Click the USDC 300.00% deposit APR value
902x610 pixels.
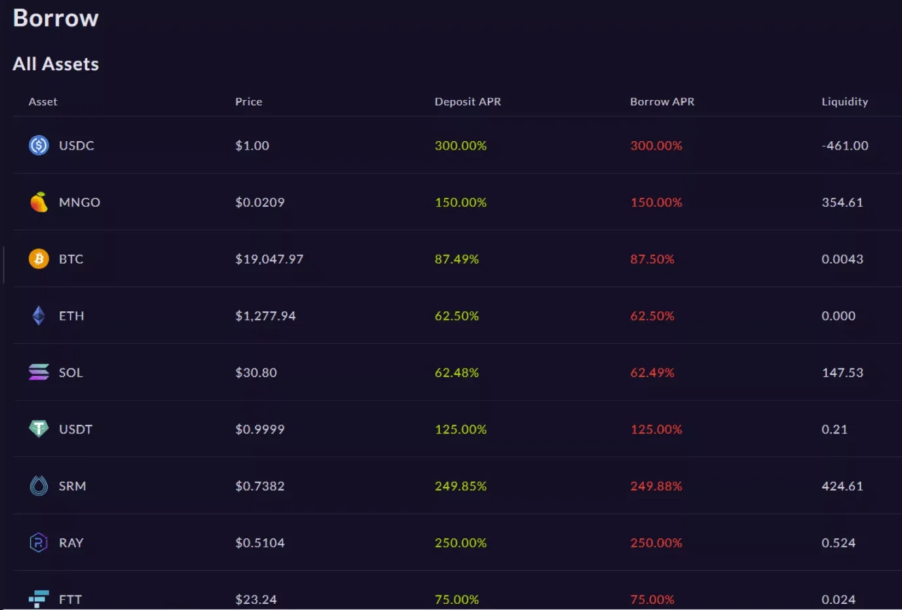tap(460, 146)
